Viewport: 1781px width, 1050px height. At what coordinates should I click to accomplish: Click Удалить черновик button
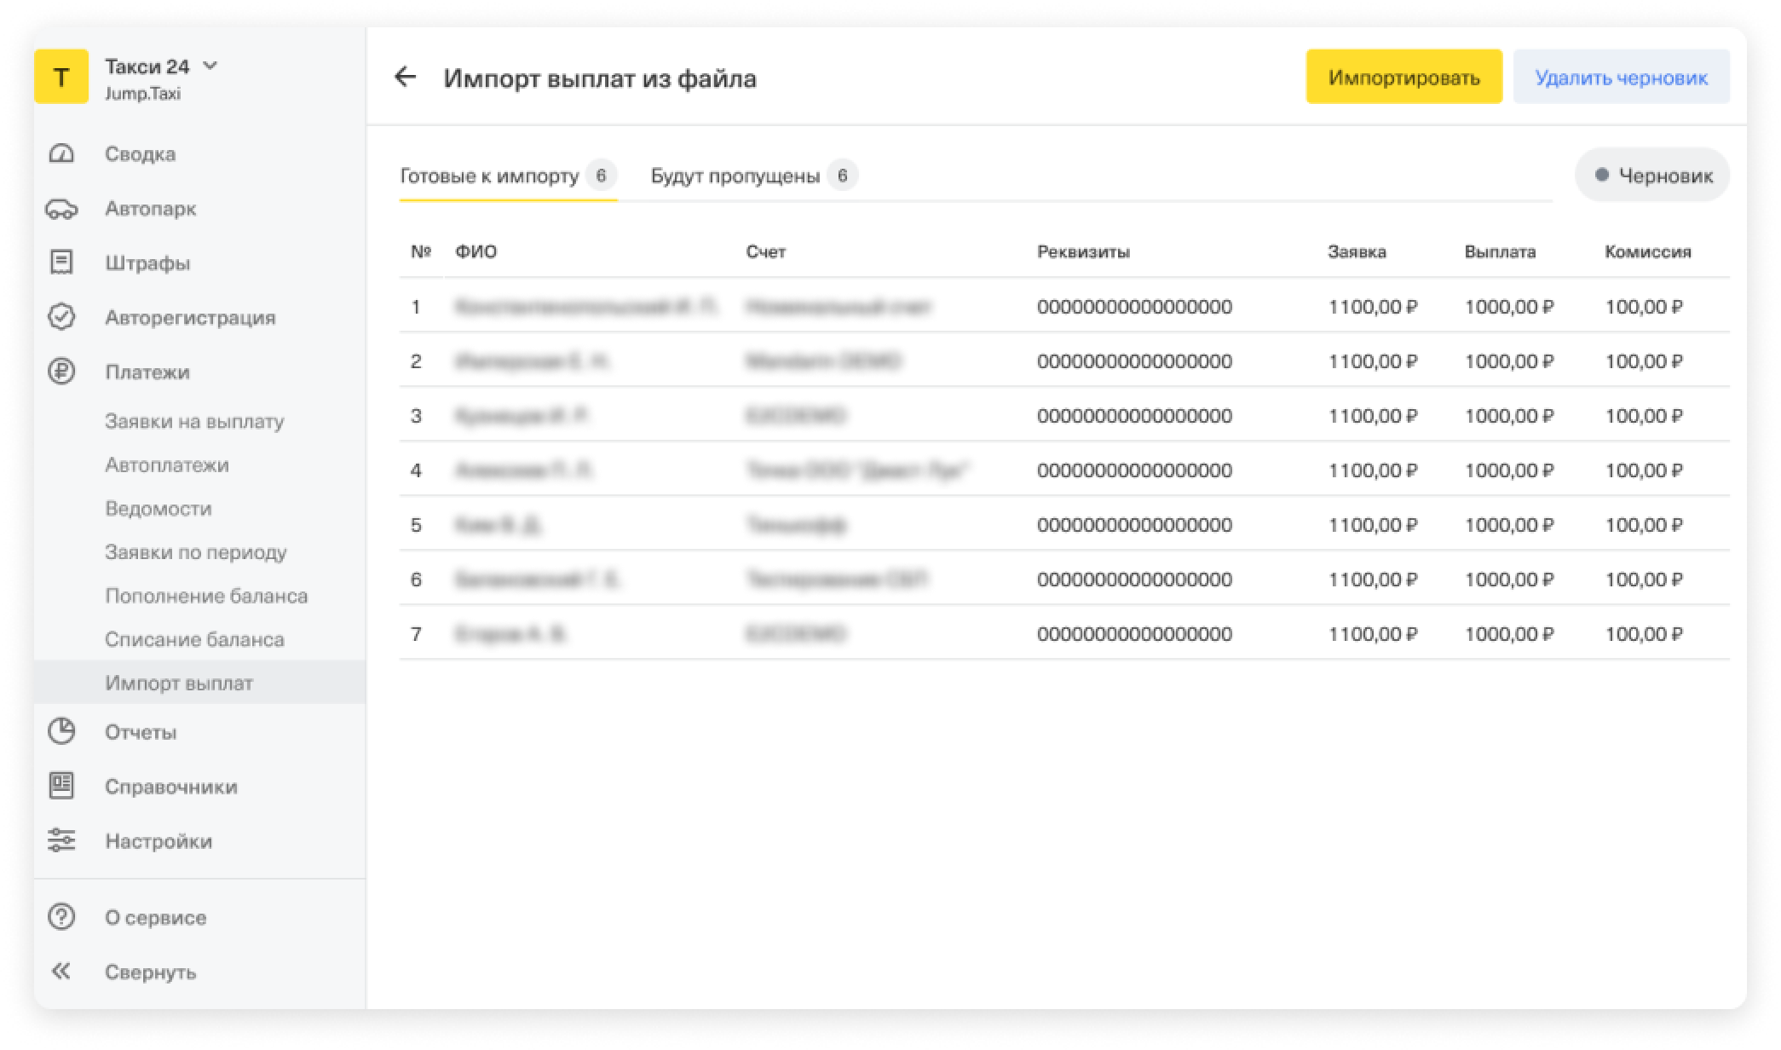point(1621,78)
